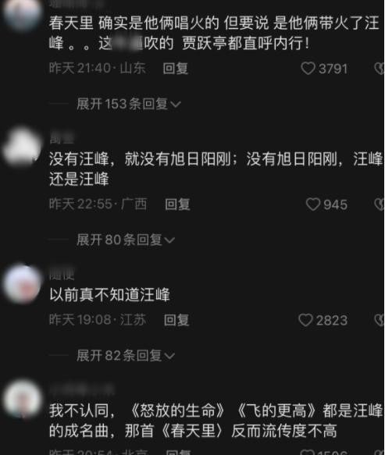Expand the 82条回复 thread
Image resolution: width=385 pixels, height=455 pixels.
[126, 356]
